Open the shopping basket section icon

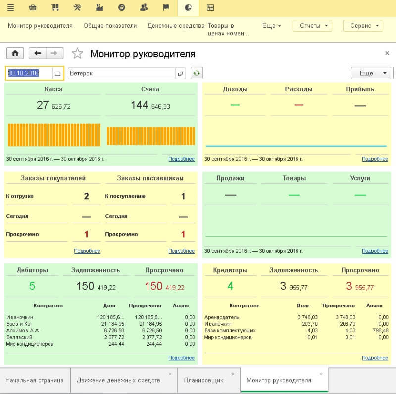[x=33, y=7]
